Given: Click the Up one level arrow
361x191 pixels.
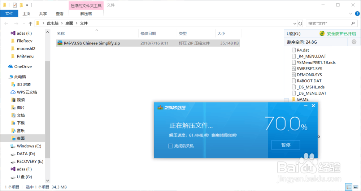Looking at the screenshot, I should [x=30, y=23].
